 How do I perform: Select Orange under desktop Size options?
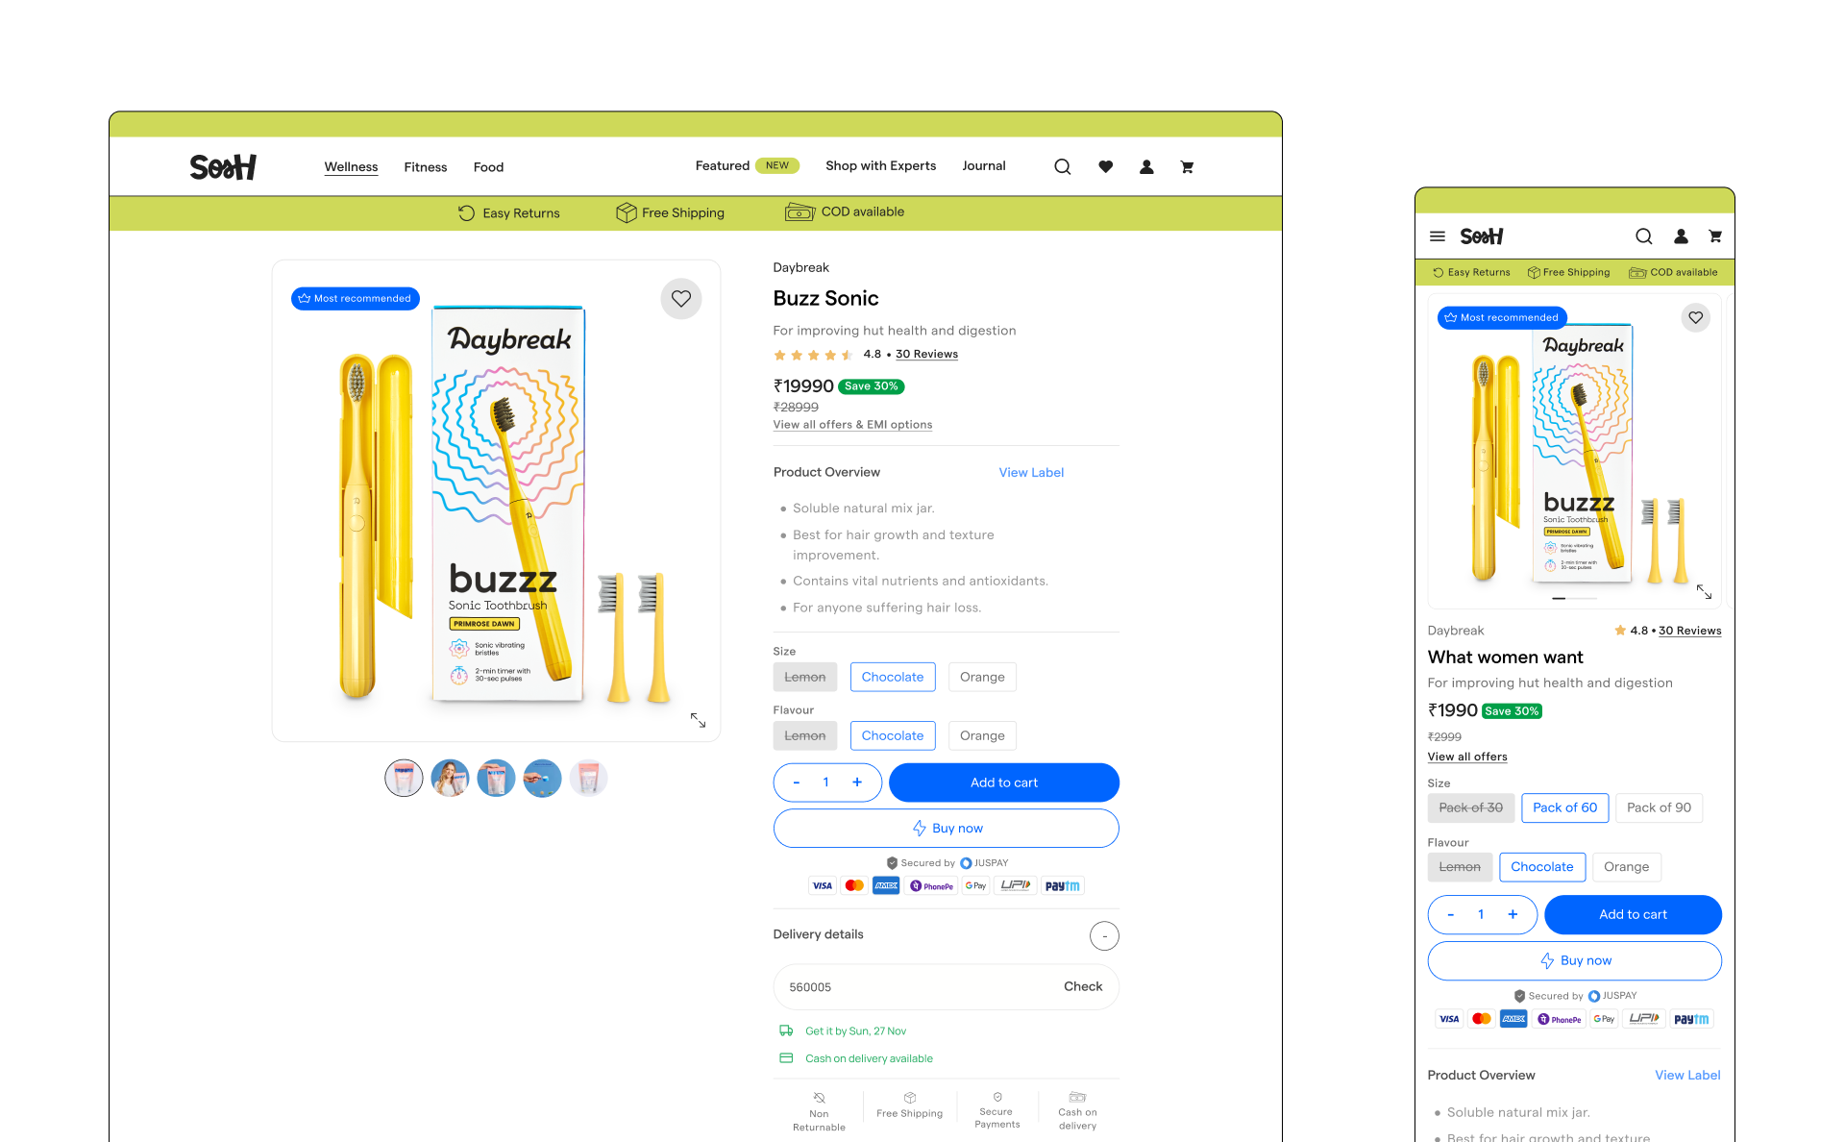pos(981,677)
